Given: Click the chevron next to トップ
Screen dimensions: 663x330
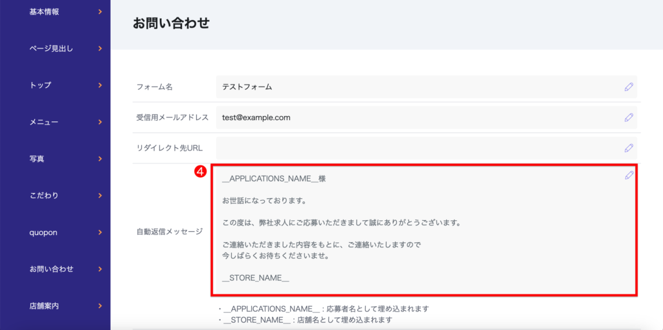Looking at the screenshot, I should pos(100,85).
